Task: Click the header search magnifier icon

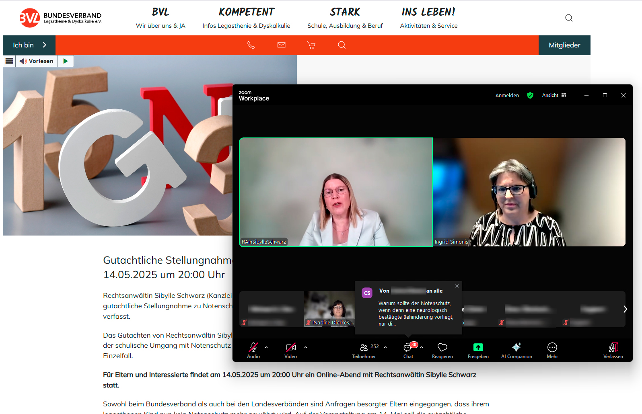Action: (569, 18)
